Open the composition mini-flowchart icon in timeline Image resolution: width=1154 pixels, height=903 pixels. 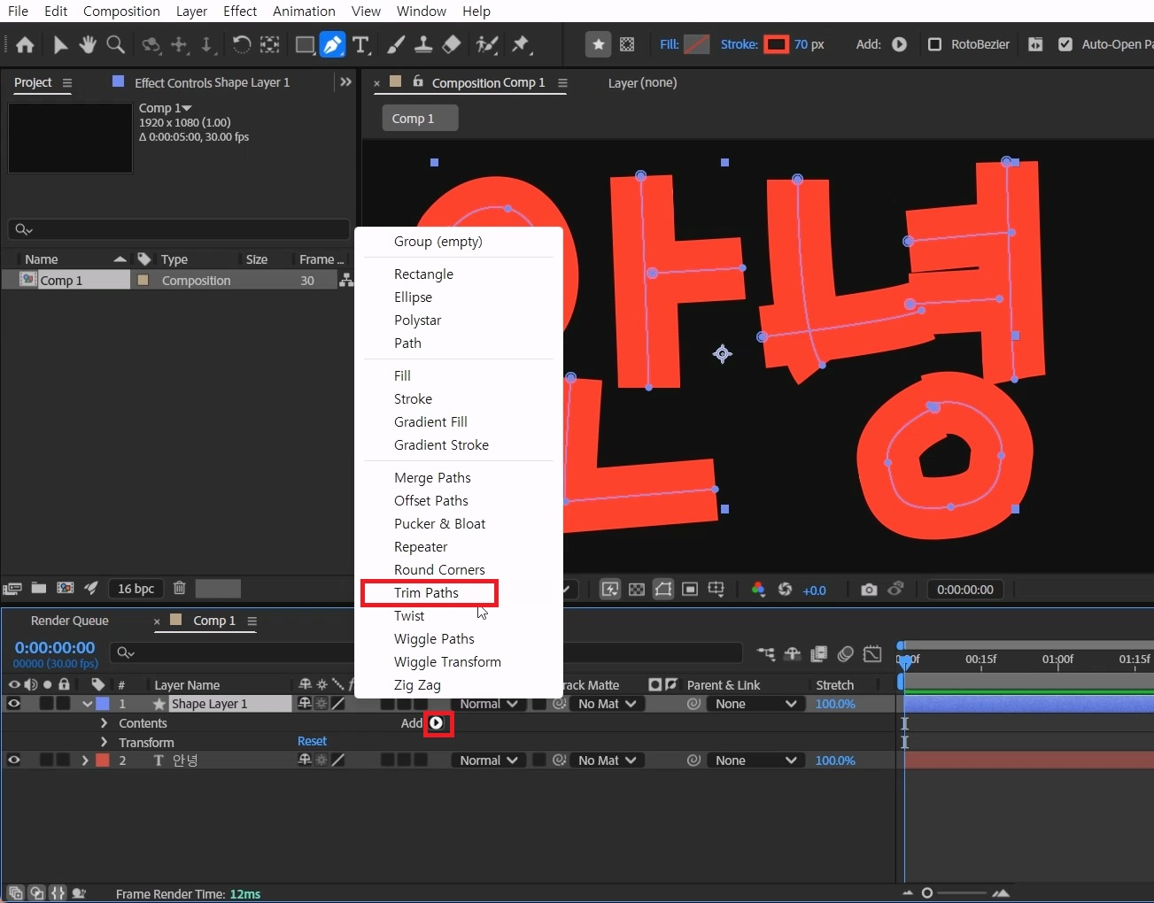[766, 654]
